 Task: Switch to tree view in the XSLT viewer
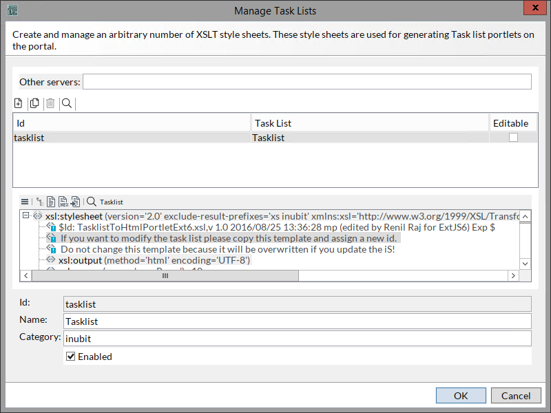tap(39, 202)
